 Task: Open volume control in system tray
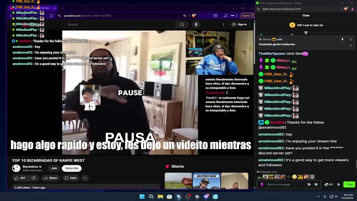coord(336,197)
